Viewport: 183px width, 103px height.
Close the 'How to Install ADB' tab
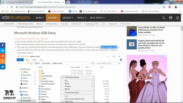tap(63, 2)
